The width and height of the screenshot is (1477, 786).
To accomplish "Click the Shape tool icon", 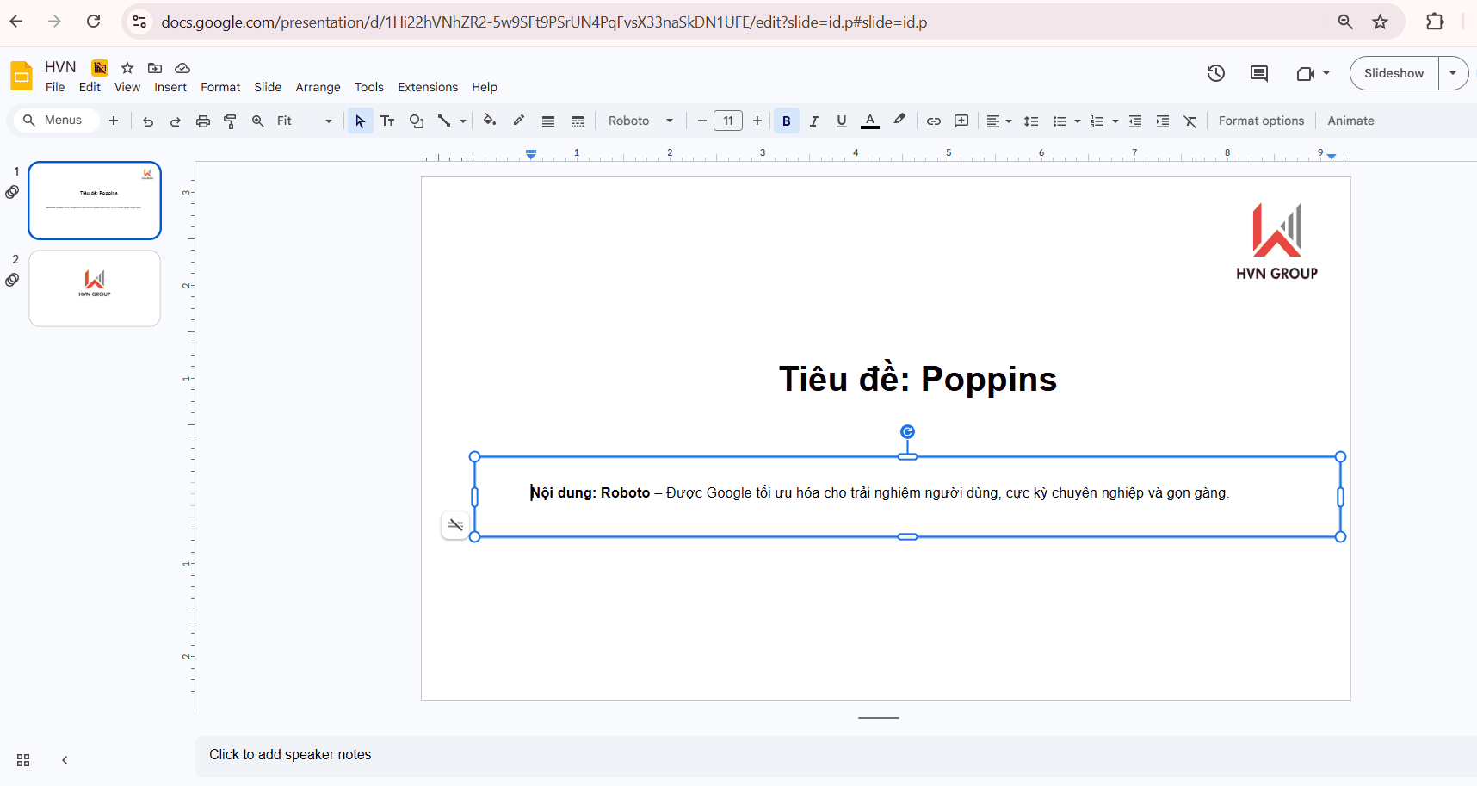I will pyautogui.click(x=417, y=121).
